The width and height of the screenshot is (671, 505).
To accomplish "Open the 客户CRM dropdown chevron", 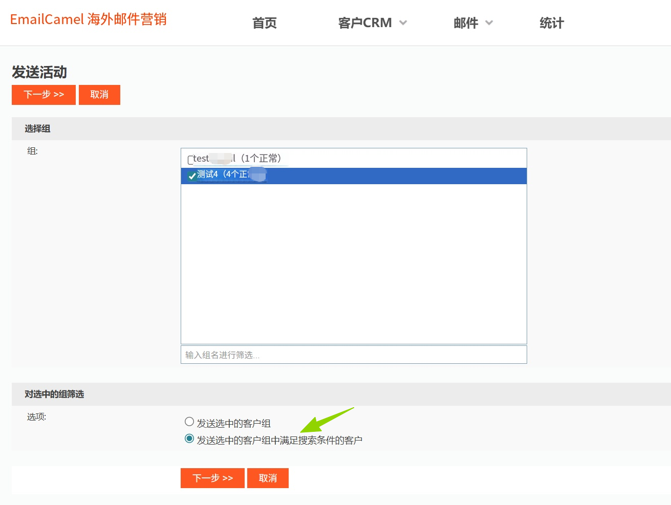I will tap(403, 23).
